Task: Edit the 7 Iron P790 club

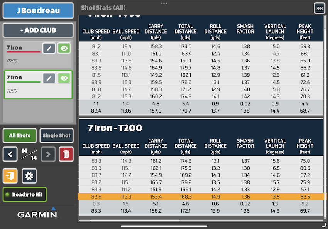Action: (x=49, y=48)
